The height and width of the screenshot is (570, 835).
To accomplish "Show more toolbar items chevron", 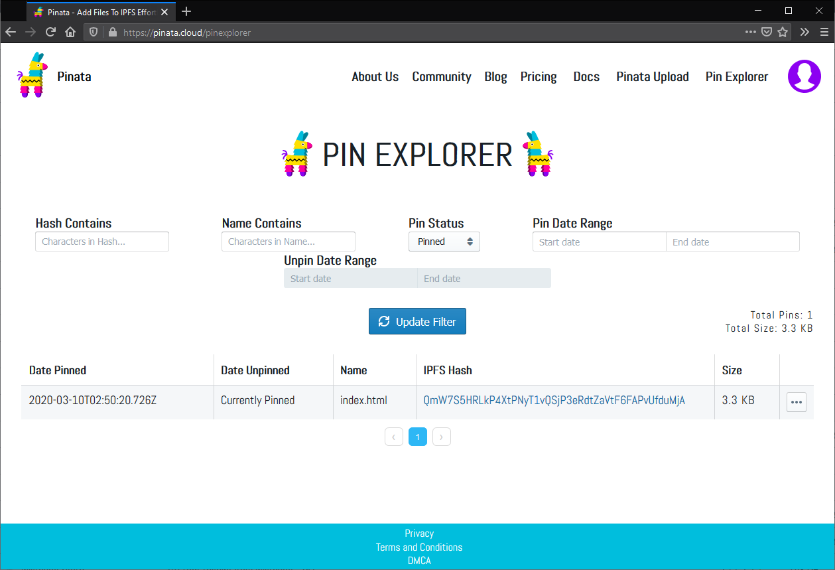I will pos(804,32).
